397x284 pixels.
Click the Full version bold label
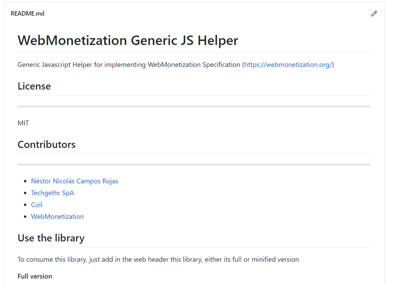pos(35,276)
